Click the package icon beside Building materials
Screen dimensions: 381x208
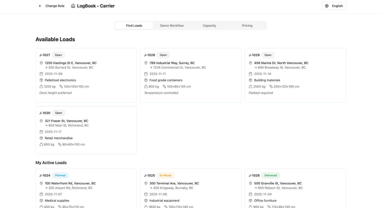tap(250, 80)
